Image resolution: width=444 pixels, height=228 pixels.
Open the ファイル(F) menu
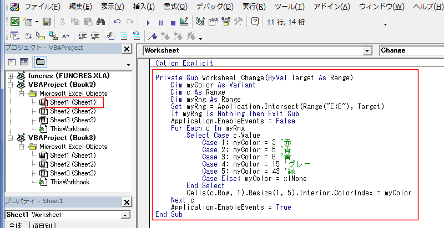click(x=43, y=7)
